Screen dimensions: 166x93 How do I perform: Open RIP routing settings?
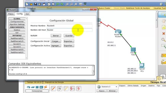[17, 33]
